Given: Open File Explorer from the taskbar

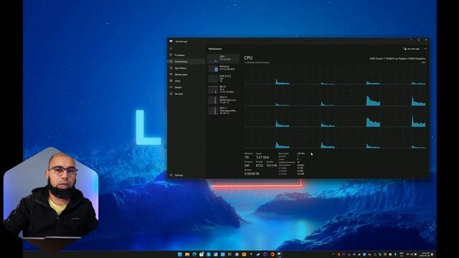Looking at the screenshot, I should point(187,254).
